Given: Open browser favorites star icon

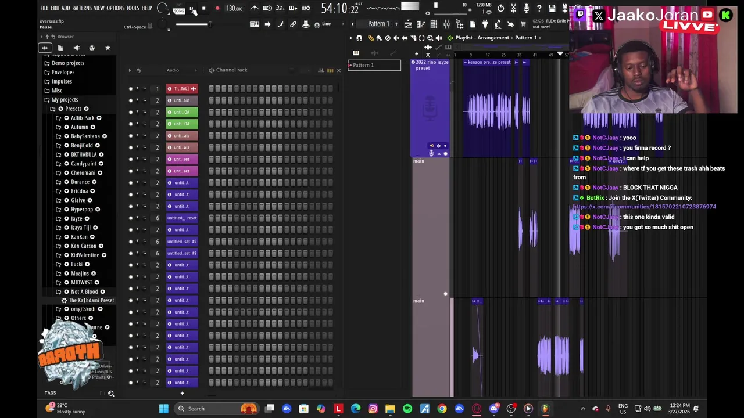Looking at the screenshot, I should click(x=108, y=48).
